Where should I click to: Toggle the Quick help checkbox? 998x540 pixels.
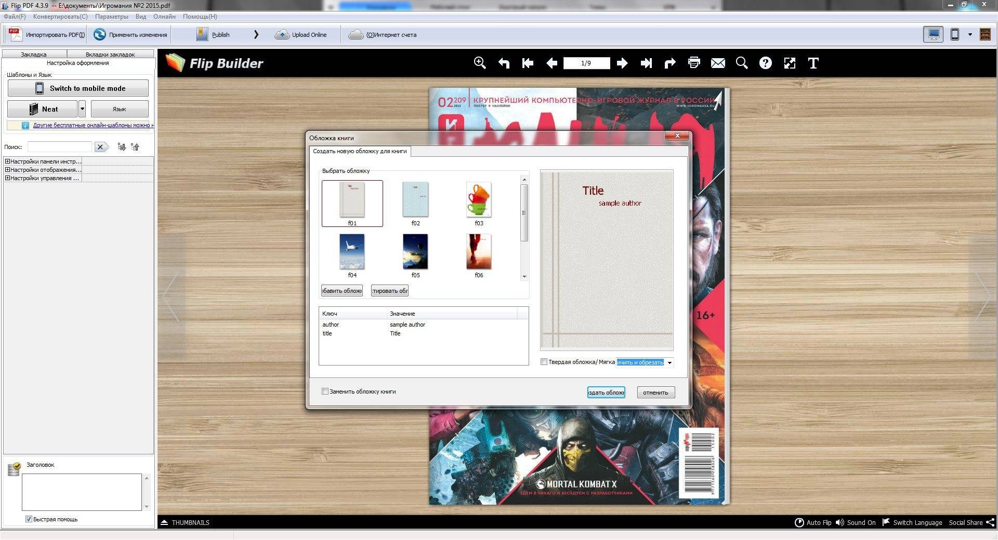(x=29, y=519)
